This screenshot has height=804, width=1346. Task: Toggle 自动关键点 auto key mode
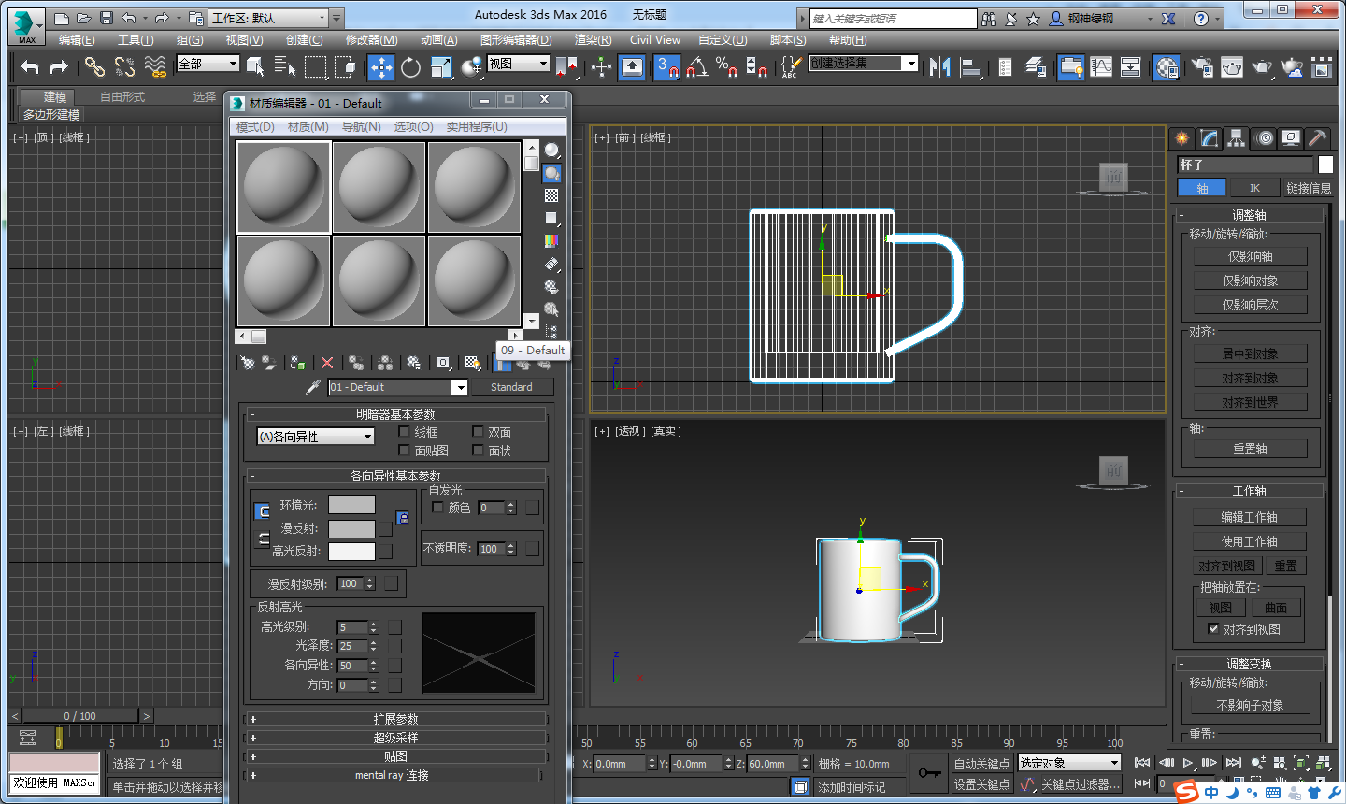coord(981,764)
